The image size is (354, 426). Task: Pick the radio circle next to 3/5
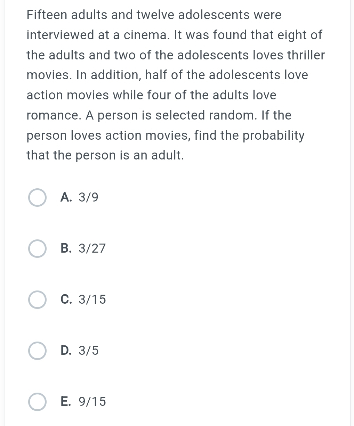37,351
